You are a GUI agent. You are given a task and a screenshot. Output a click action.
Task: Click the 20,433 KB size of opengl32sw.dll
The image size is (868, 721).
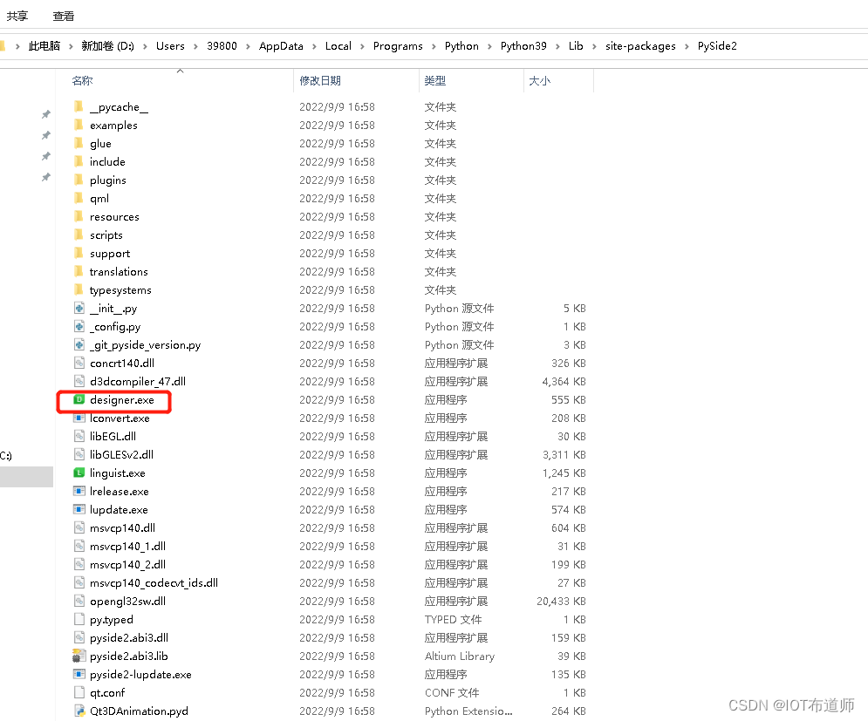561,601
